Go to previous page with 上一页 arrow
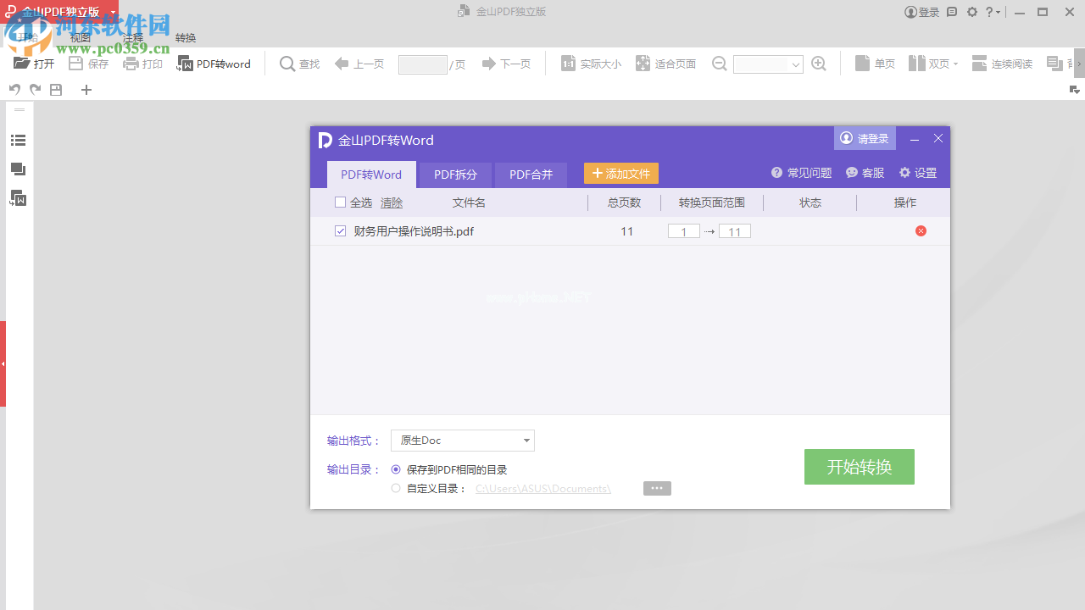The image size is (1085, 610). [359, 64]
